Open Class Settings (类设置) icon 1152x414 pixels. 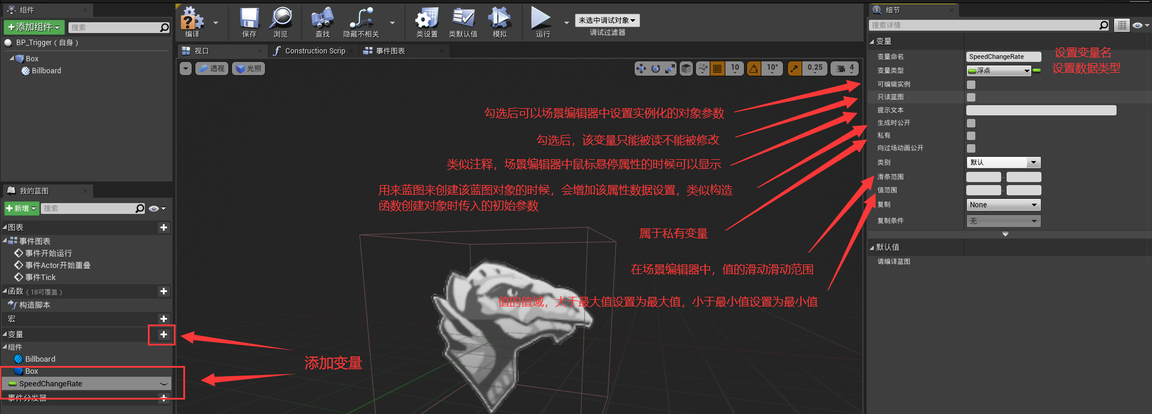[427, 20]
